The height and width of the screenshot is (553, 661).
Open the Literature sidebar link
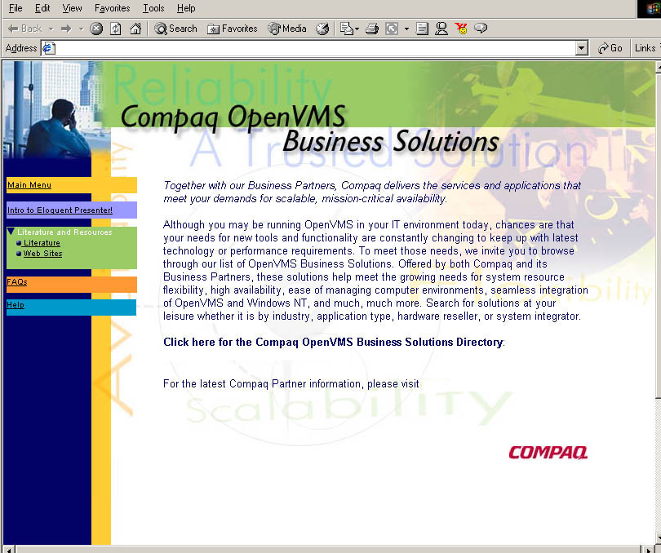(42, 243)
